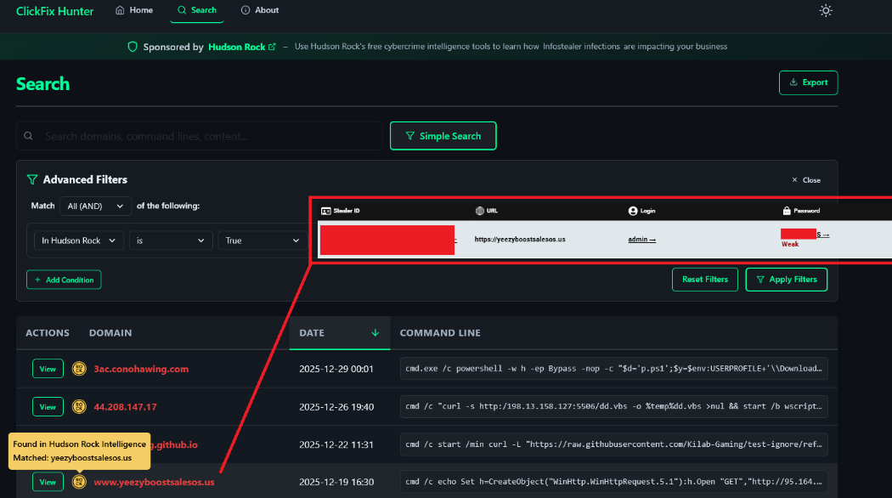Click the date 2025-12-19 16:30
The width and height of the screenshot is (892, 498).
[x=336, y=482]
